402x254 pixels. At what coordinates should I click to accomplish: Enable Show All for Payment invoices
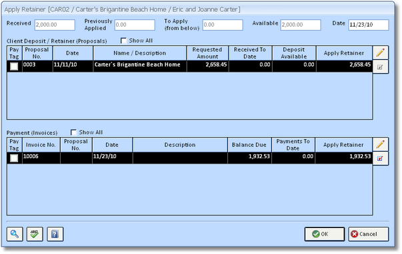(x=73, y=132)
